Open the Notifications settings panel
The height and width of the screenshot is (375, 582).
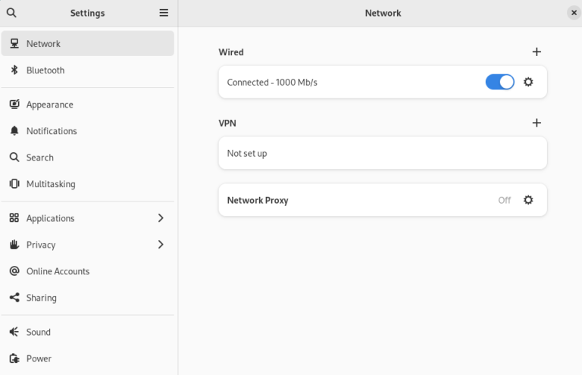tap(52, 131)
